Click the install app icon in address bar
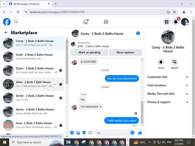 click(168, 12)
